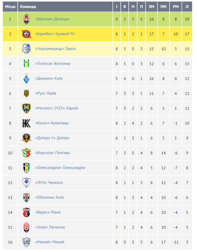The height and width of the screenshot is (252, 197).
Task: Click the Chornomorets Odesa club logo
Action: (x=26, y=49)
